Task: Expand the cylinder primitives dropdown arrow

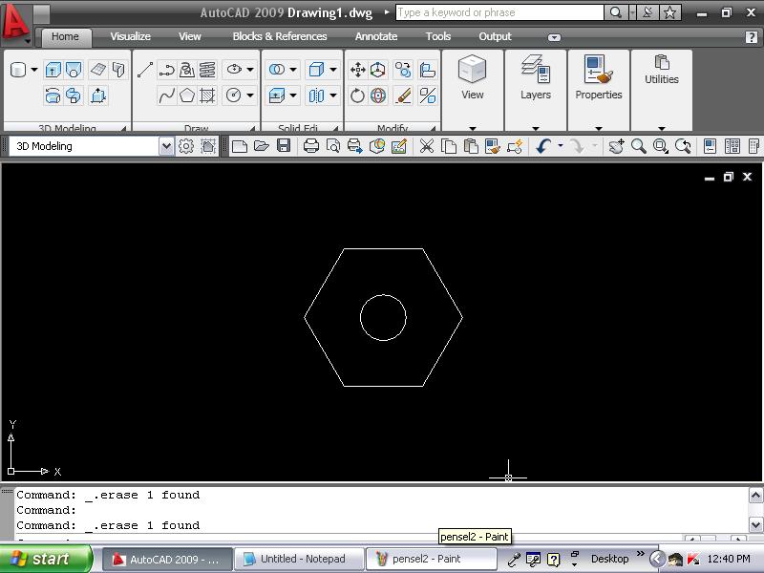Action: (x=34, y=70)
